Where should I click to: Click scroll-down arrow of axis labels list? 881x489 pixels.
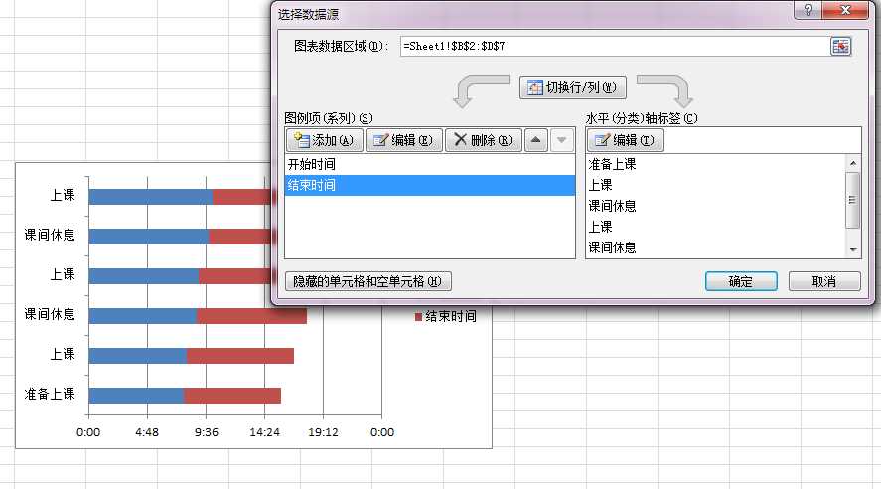coord(853,249)
